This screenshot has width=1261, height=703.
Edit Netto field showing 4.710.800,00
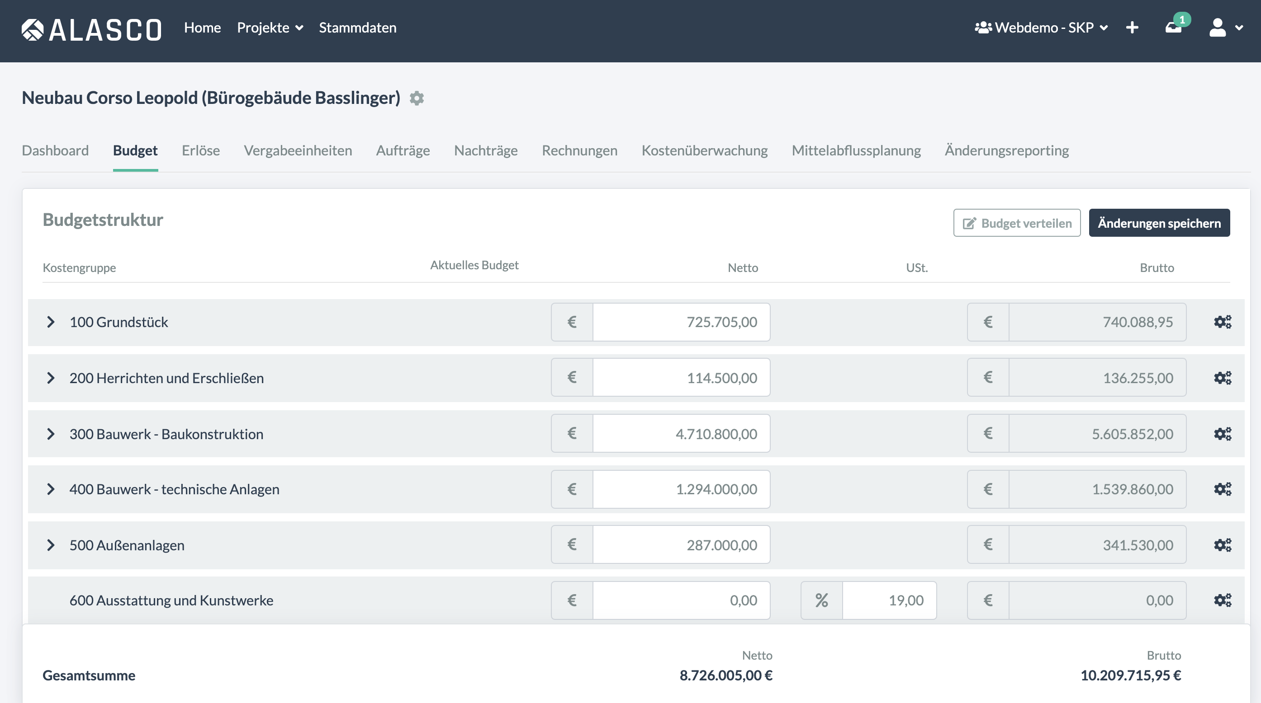click(681, 433)
